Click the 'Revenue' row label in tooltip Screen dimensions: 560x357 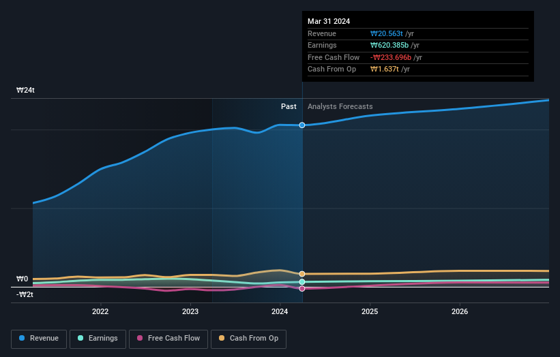[x=322, y=33]
